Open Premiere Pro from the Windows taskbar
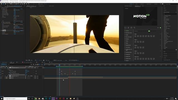The width and height of the screenshot is (178, 100). pyautogui.click(x=57, y=99)
